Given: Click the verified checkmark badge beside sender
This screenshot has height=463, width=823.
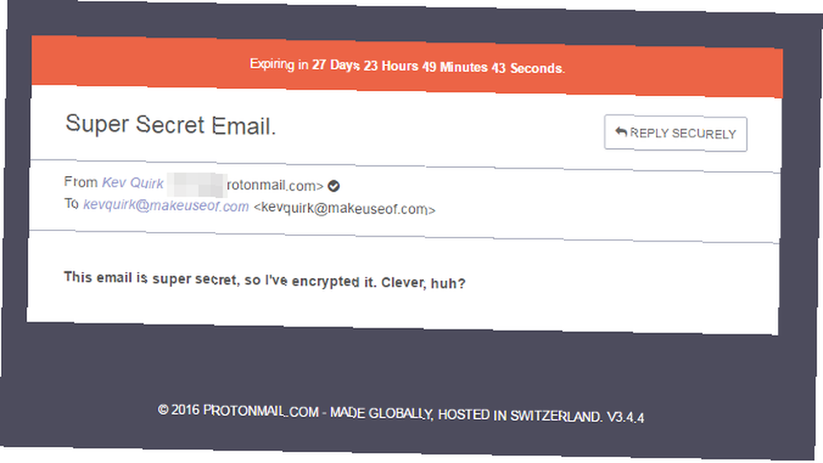Looking at the screenshot, I should [x=333, y=186].
